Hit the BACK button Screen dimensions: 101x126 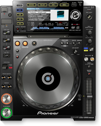point(74,5)
